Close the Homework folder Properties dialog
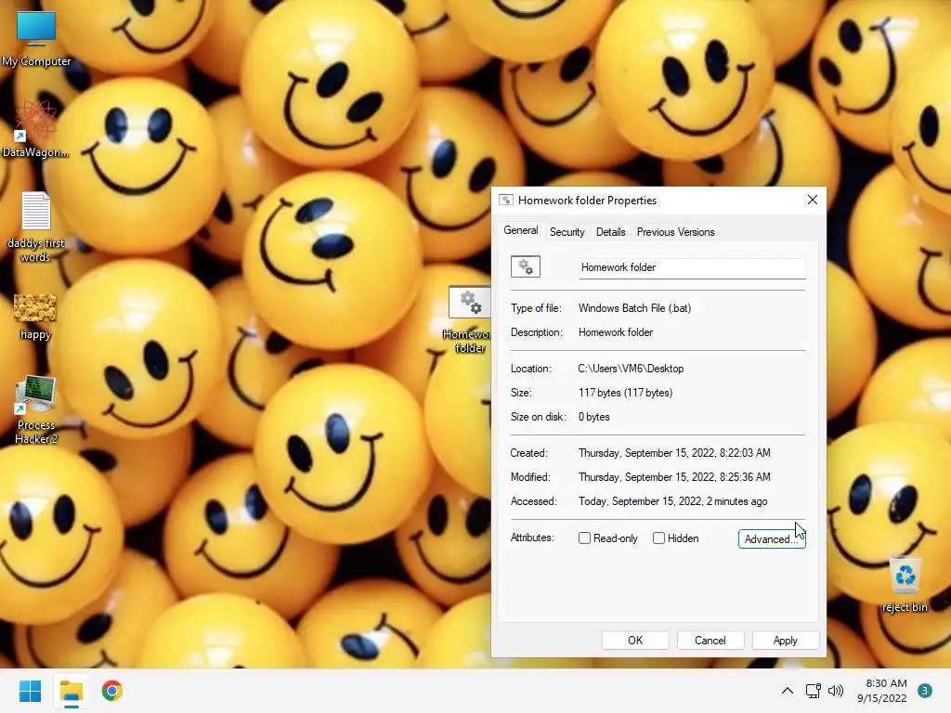 [813, 201]
